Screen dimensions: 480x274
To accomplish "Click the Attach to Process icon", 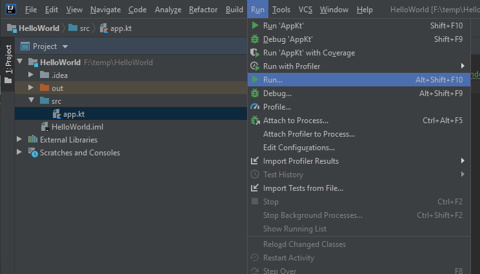I will point(255,121).
